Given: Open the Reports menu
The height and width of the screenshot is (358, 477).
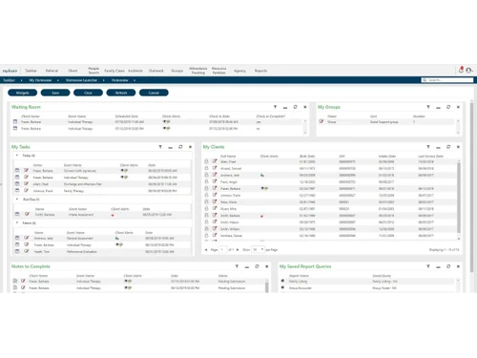Looking at the screenshot, I should (x=260, y=71).
